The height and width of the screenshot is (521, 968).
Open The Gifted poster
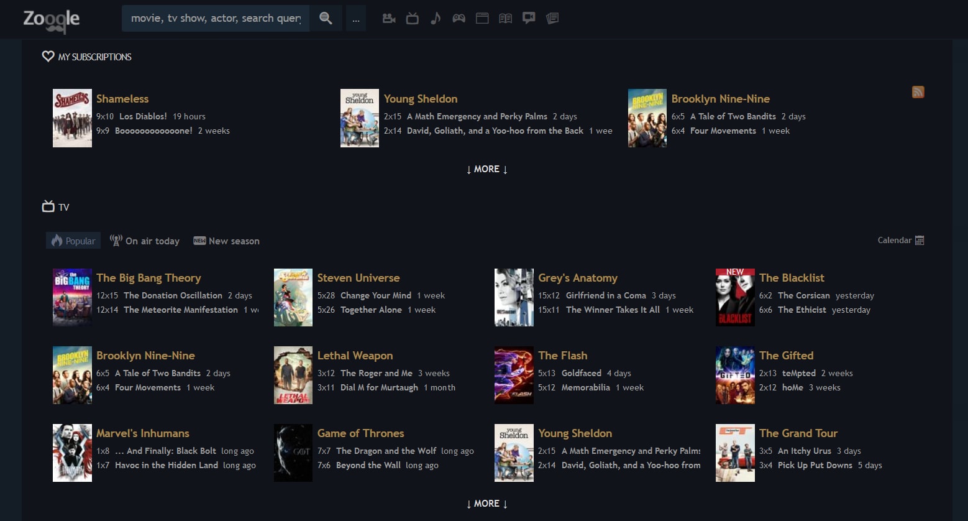[735, 375]
